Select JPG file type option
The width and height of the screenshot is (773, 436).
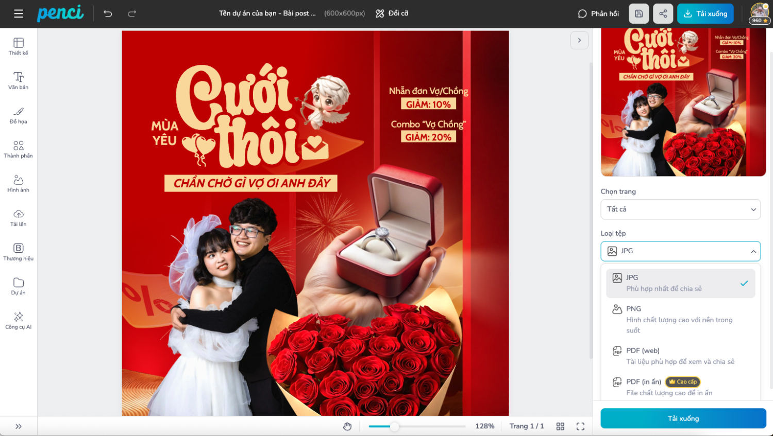click(x=680, y=283)
